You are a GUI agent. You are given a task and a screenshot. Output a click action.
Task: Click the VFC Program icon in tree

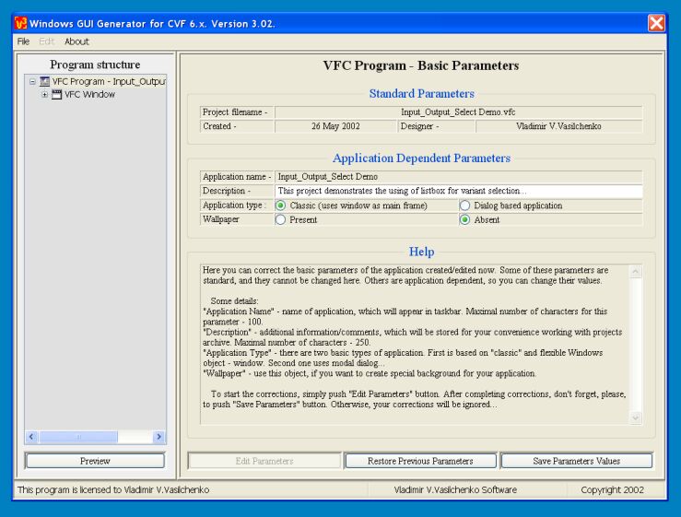click(44, 81)
